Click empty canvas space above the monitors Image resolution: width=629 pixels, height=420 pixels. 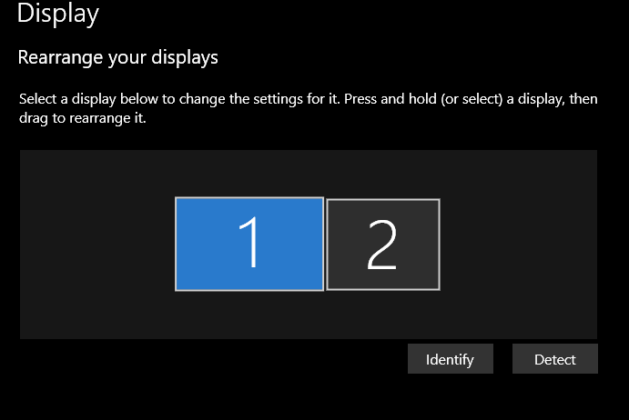click(x=308, y=173)
